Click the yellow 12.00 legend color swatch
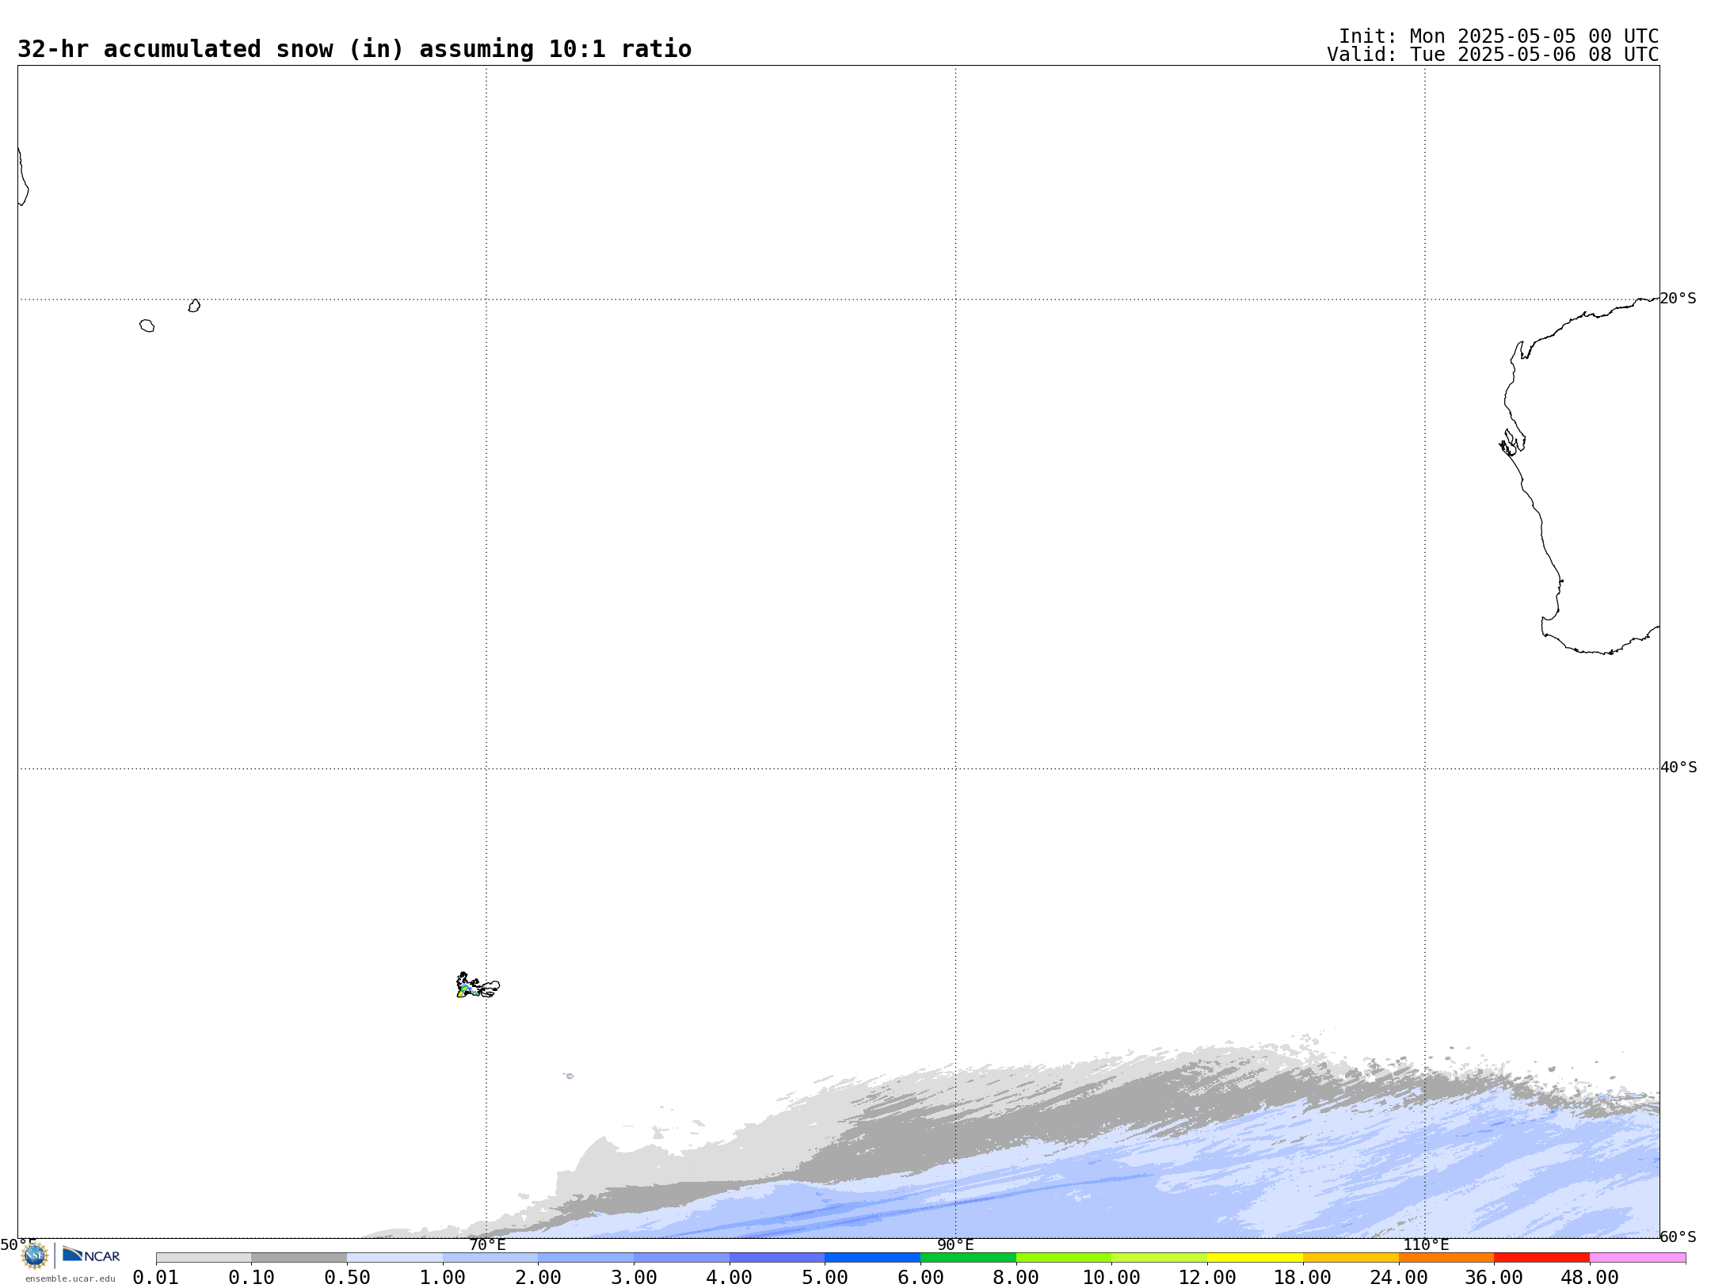This screenshot has height=1288, width=1711. [x=1255, y=1258]
